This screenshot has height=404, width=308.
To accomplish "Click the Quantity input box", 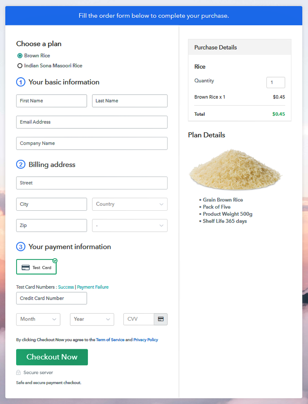I will point(275,83).
